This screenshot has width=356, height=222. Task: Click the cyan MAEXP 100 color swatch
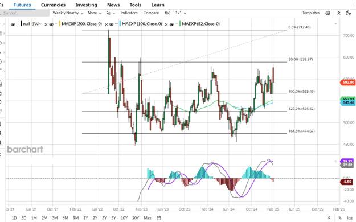click(120, 23)
